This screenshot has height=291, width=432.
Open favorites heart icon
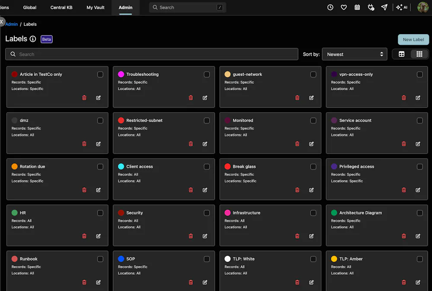(343, 7)
